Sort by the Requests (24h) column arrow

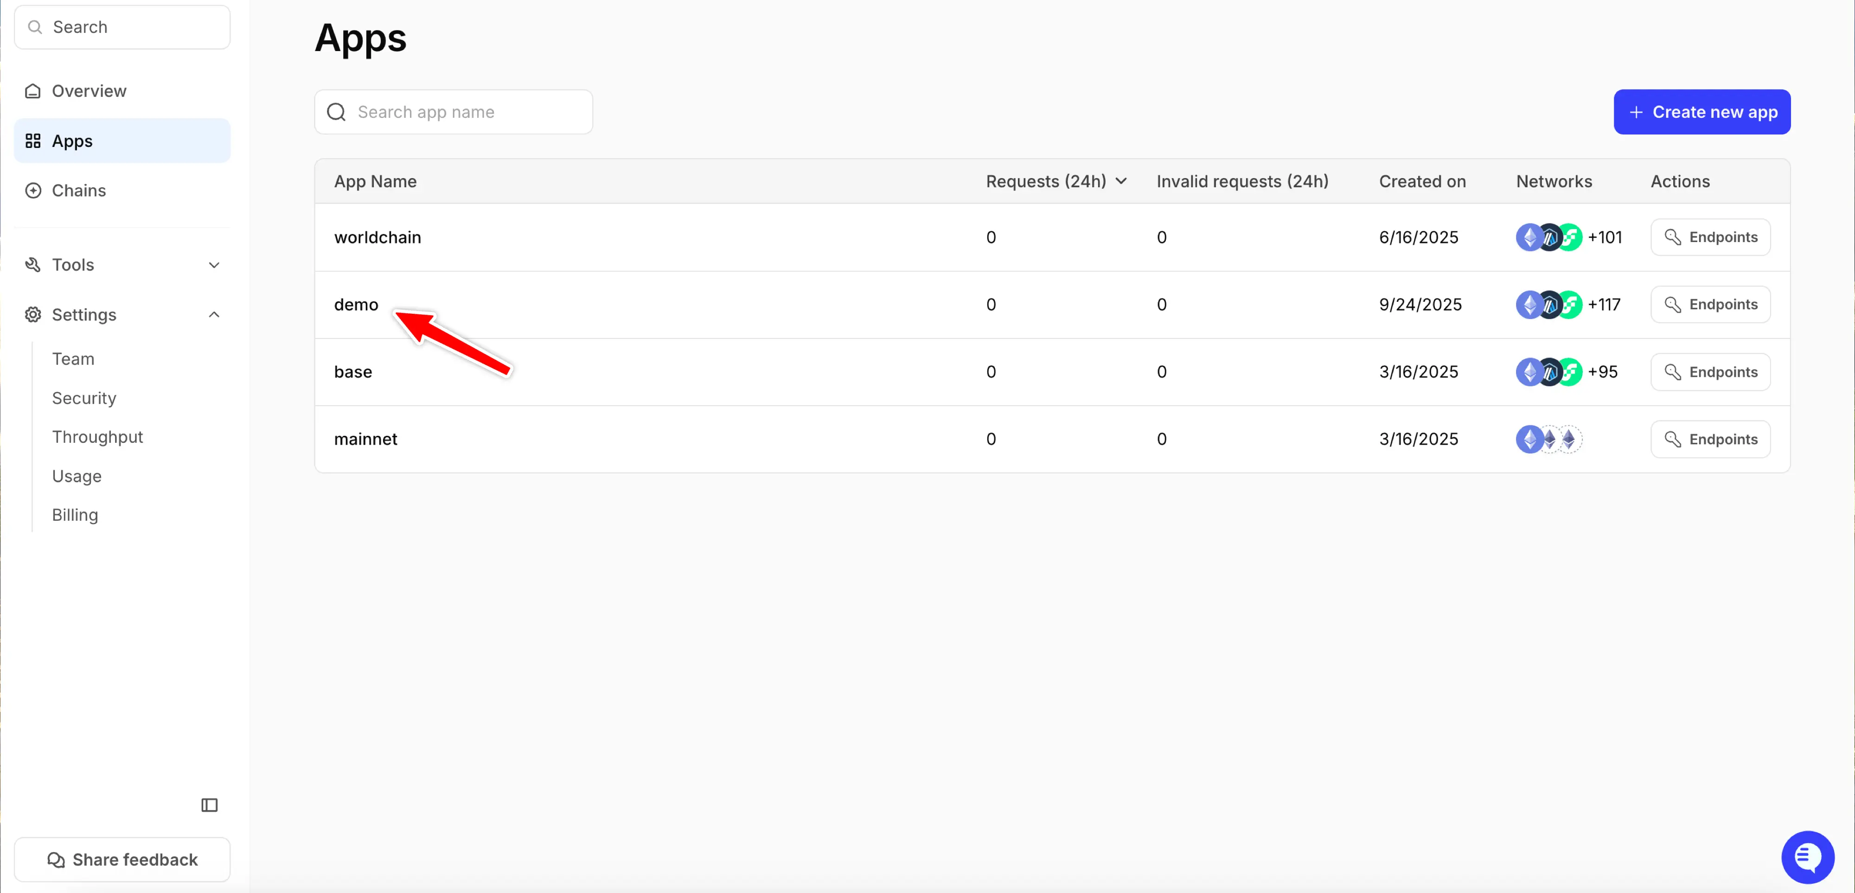1121,181
